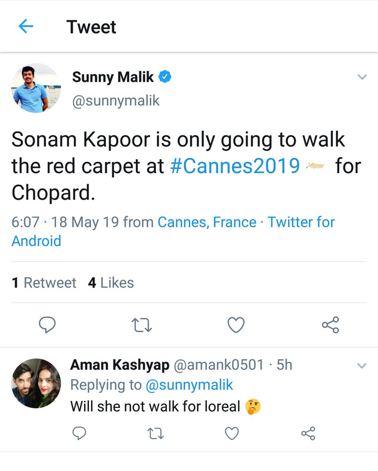Like Aman Kashyap's reply
Viewport: 378px width, 471px height.
[x=232, y=434]
